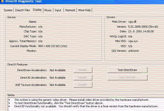The image size is (164, 111).
Task: Switch to the Network tab
Action: [x=70, y=10]
